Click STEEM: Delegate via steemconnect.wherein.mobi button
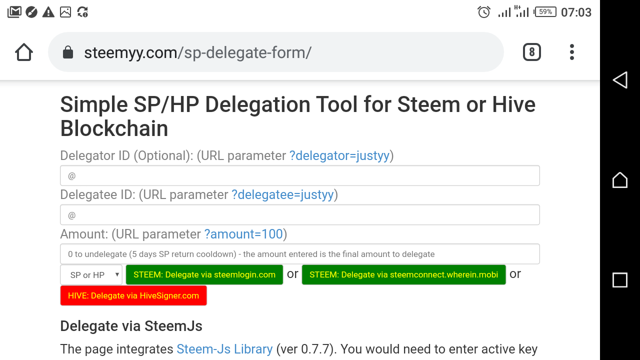Viewport: 640px width, 360px height. [x=404, y=274]
